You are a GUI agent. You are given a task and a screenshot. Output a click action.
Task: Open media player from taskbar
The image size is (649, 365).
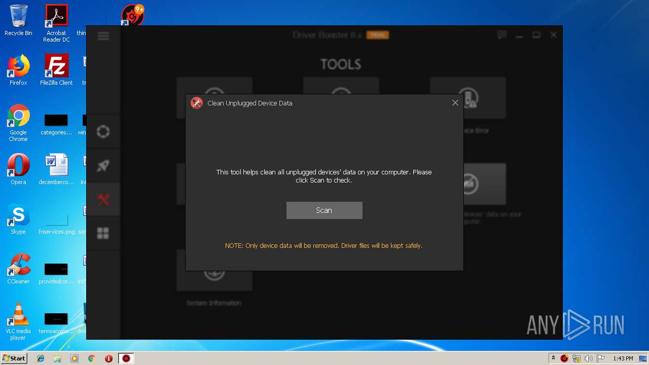75,358
